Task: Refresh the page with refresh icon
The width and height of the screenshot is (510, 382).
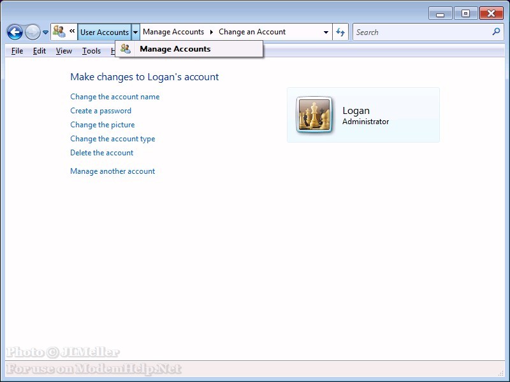Action: 340,32
